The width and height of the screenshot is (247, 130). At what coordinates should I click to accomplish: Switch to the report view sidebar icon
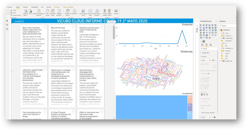pos(7,21)
